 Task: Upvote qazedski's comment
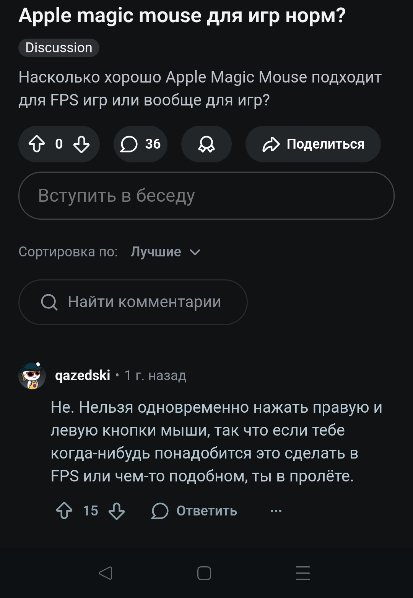click(64, 510)
